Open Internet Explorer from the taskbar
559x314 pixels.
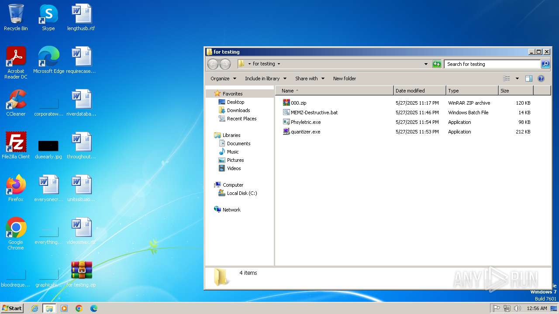point(35,308)
